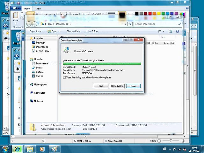Click the Explorer Help icon
The height and width of the screenshot is (153, 204).
point(177,31)
